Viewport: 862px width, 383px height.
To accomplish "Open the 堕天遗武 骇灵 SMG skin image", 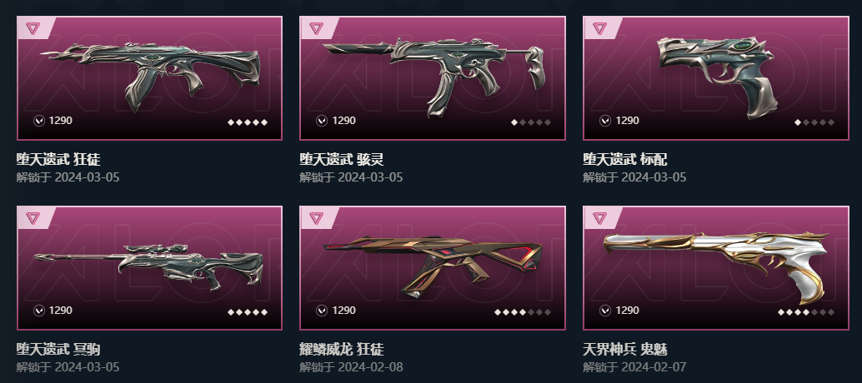I will (x=433, y=77).
